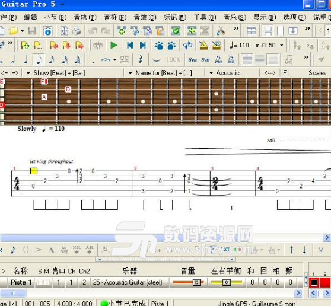Image resolution: width=331 pixels, height=306 pixels.
Task: Select the thirty-second note duration
Action: pyautogui.click(x=65, y=60)
